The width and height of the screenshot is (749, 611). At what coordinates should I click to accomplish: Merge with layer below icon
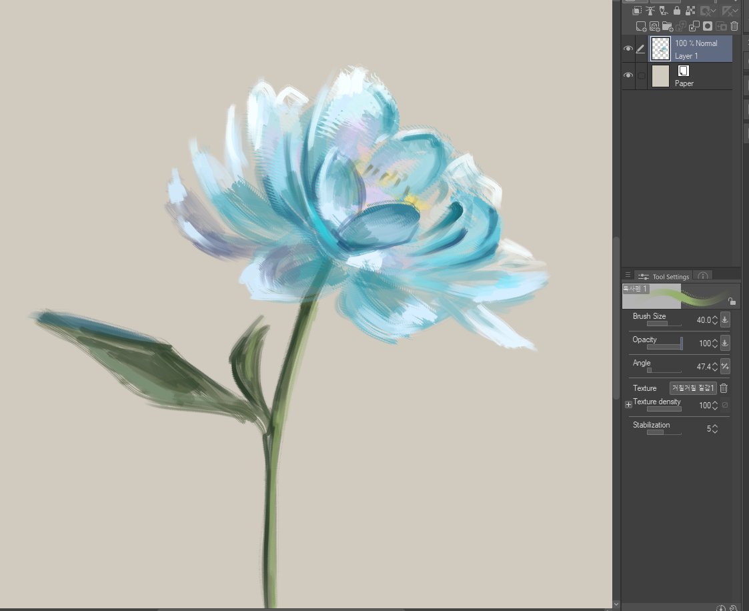tap(694, 26)
